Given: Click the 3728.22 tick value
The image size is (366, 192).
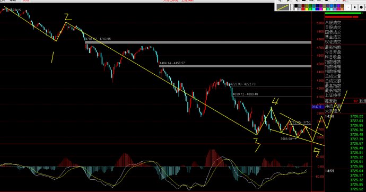Looking at the screenshot, I should pos(356,116).
